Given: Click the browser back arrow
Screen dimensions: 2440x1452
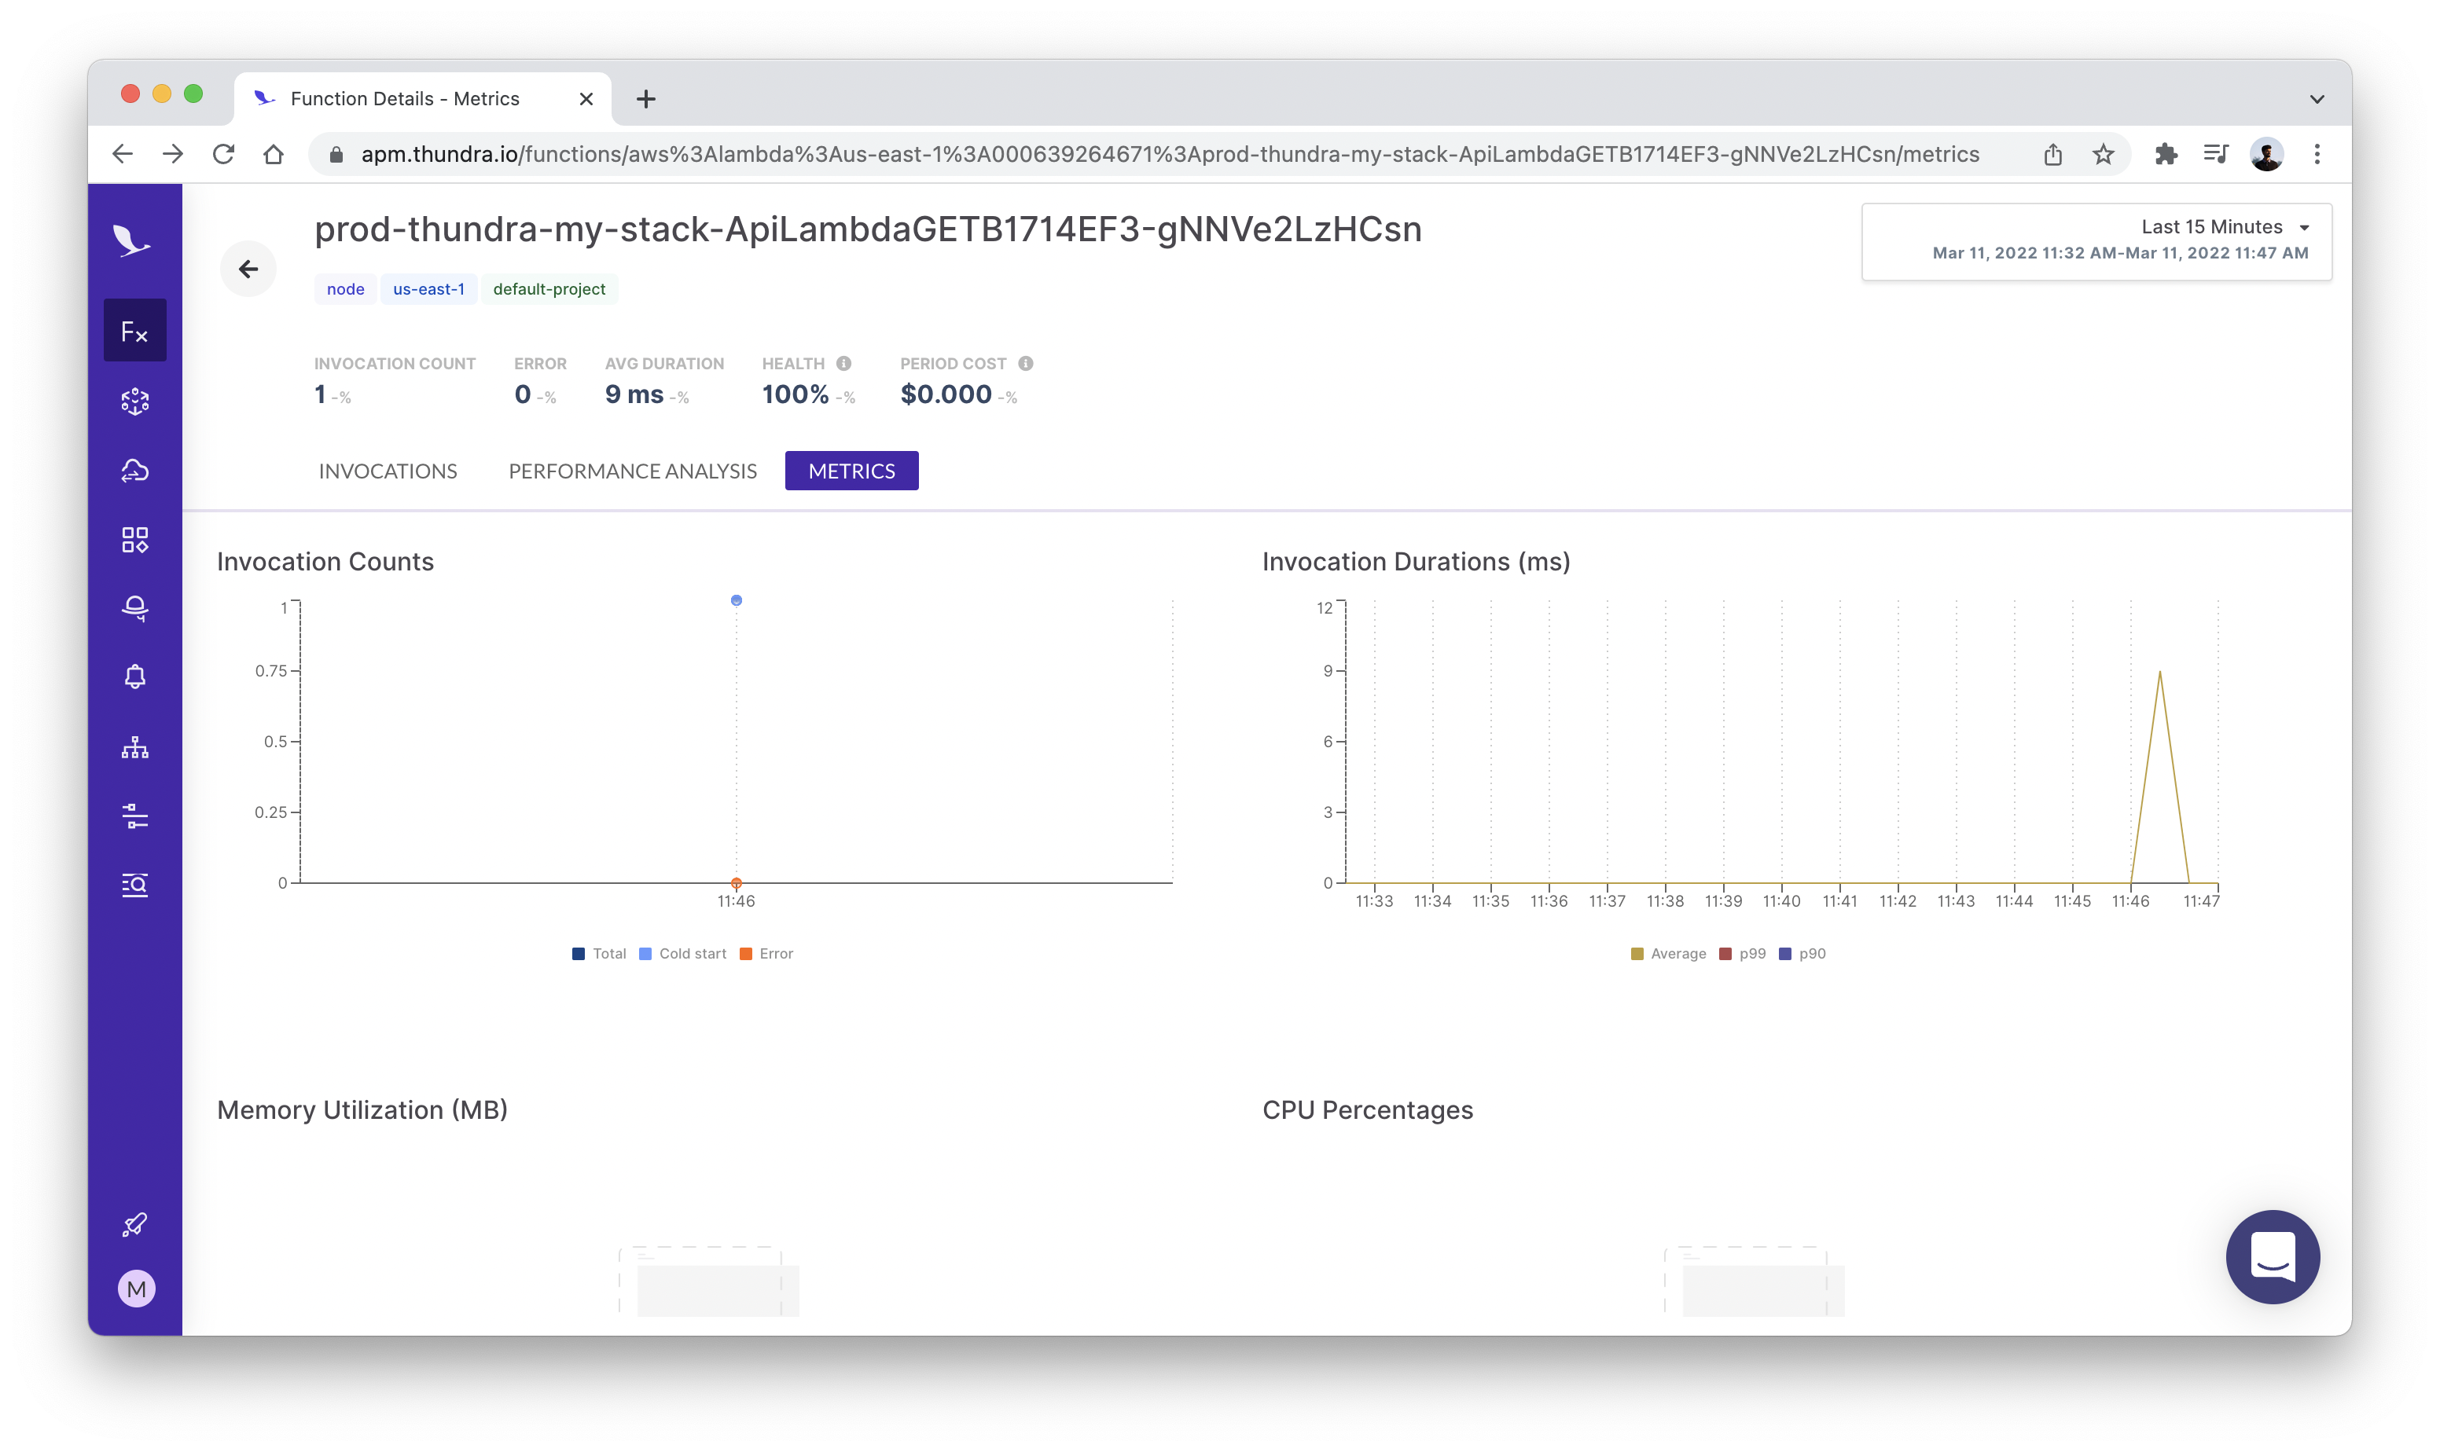Looking at the screenshot, I should click(x=123, y=154).
